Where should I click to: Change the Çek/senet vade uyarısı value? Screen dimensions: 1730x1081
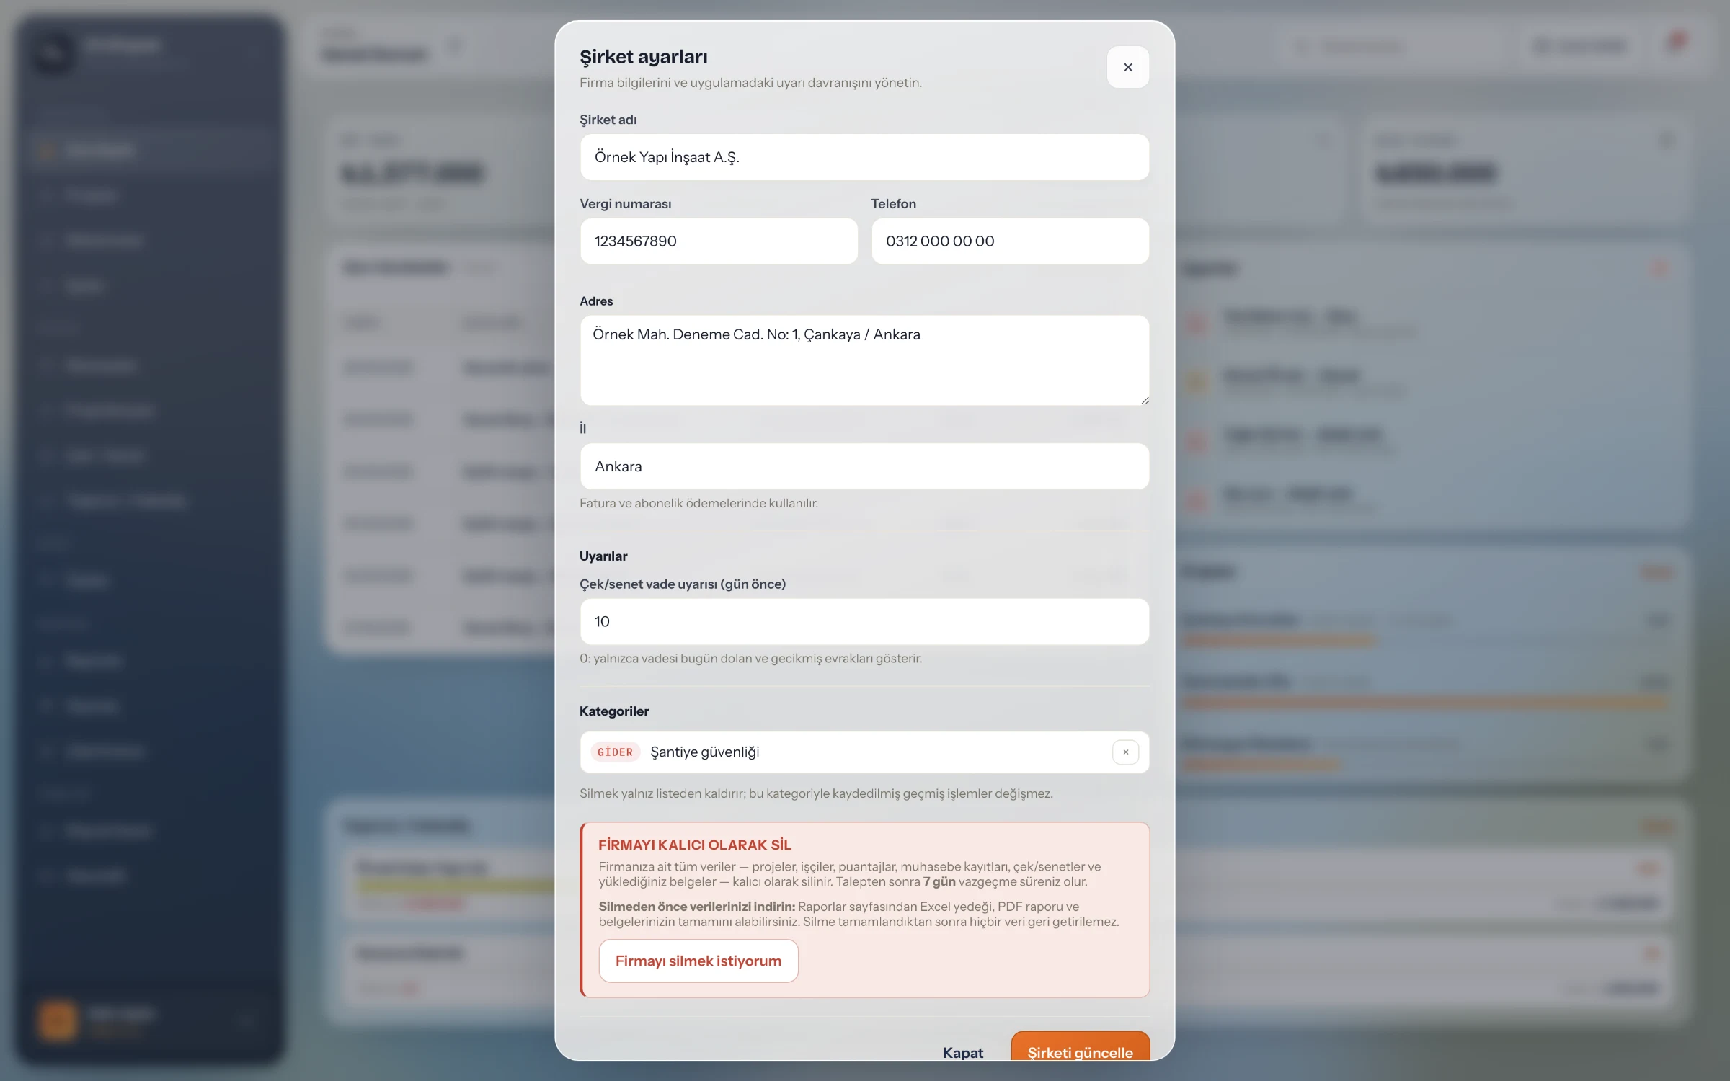[x=864, y=621]
